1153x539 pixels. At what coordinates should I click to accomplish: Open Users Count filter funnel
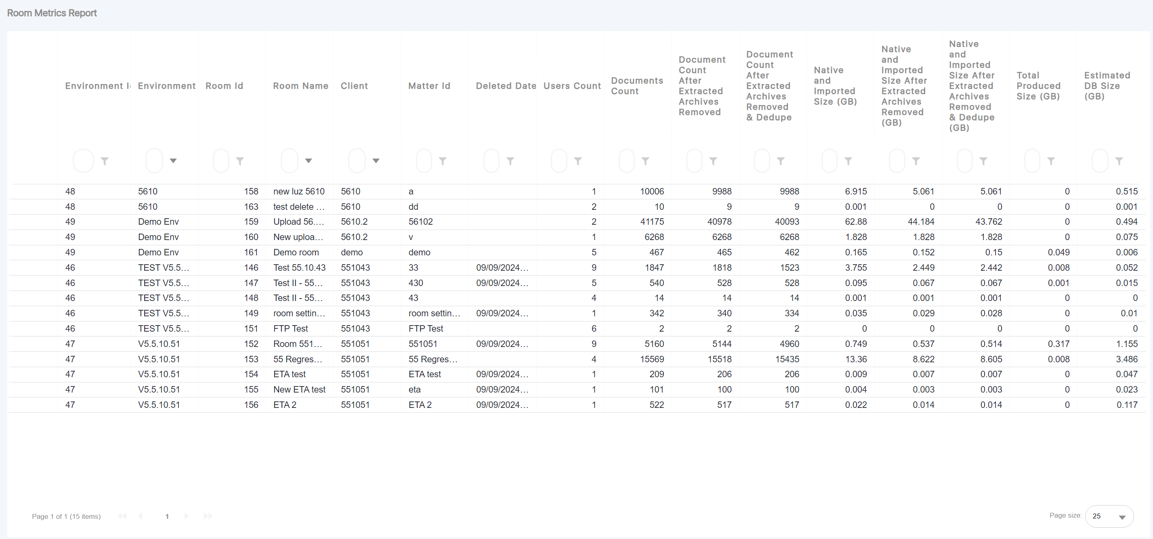(578, 161)
